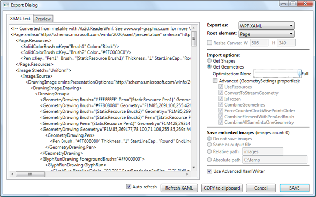Toggle CombineAllSameIntoOneGeometry checkbox

tap(221, 122)
